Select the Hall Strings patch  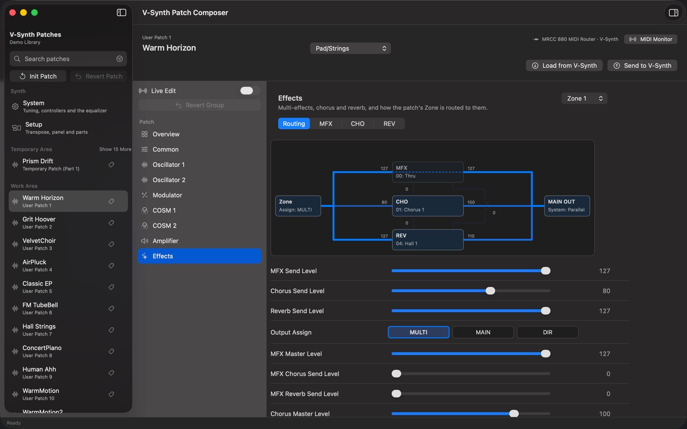coord(68,330)
